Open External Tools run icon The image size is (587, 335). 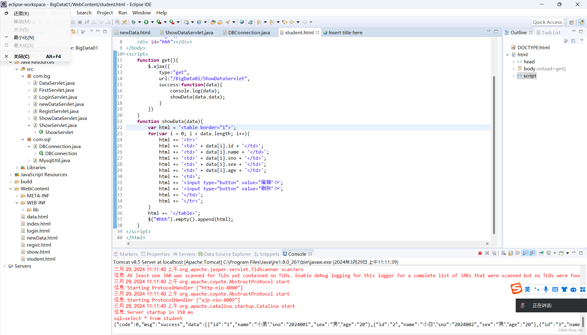(x=172, y=22)
